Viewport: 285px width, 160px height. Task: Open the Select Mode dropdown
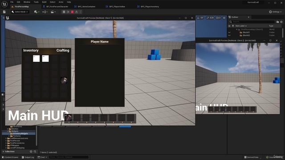point(20,12)
